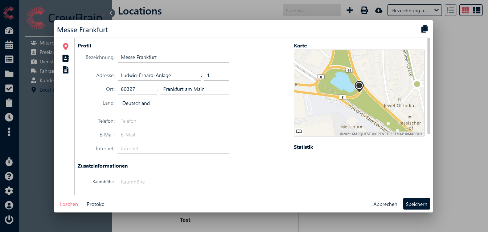Open the calendar icon in left sidebar

[x=9, y=45]
